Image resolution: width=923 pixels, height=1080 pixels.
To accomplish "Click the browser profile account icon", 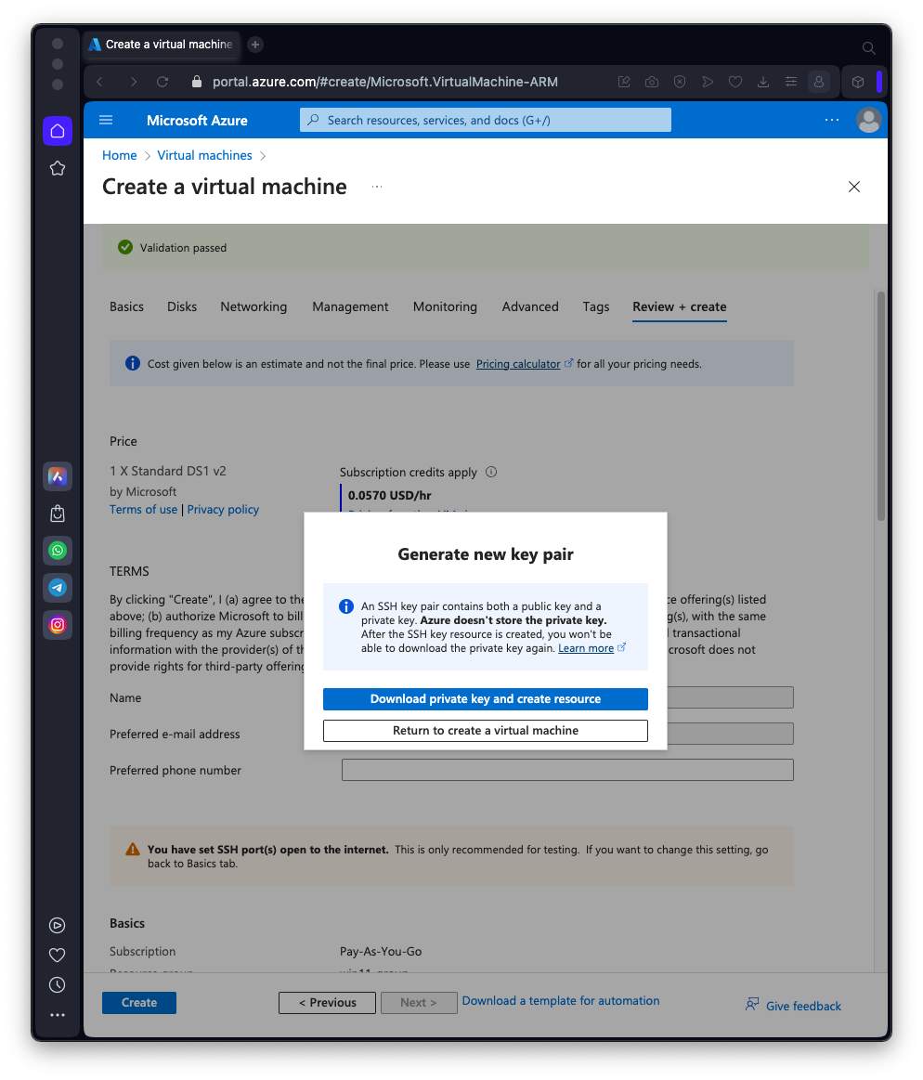I will point(819,82).
